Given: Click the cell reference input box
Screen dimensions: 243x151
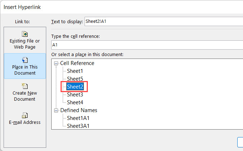Looking at the screenshot, I should (147, 45).
